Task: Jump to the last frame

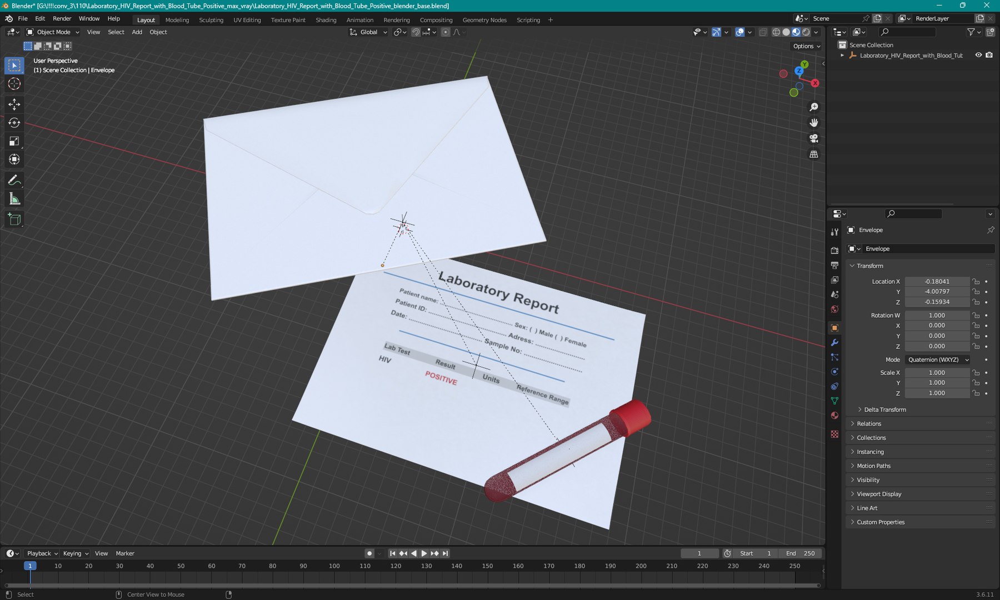Action: [445, 553]
